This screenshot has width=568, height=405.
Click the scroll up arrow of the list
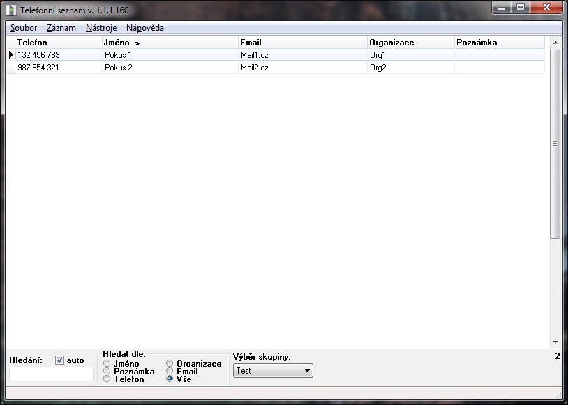pyautogui.click(x=555, y=43)
